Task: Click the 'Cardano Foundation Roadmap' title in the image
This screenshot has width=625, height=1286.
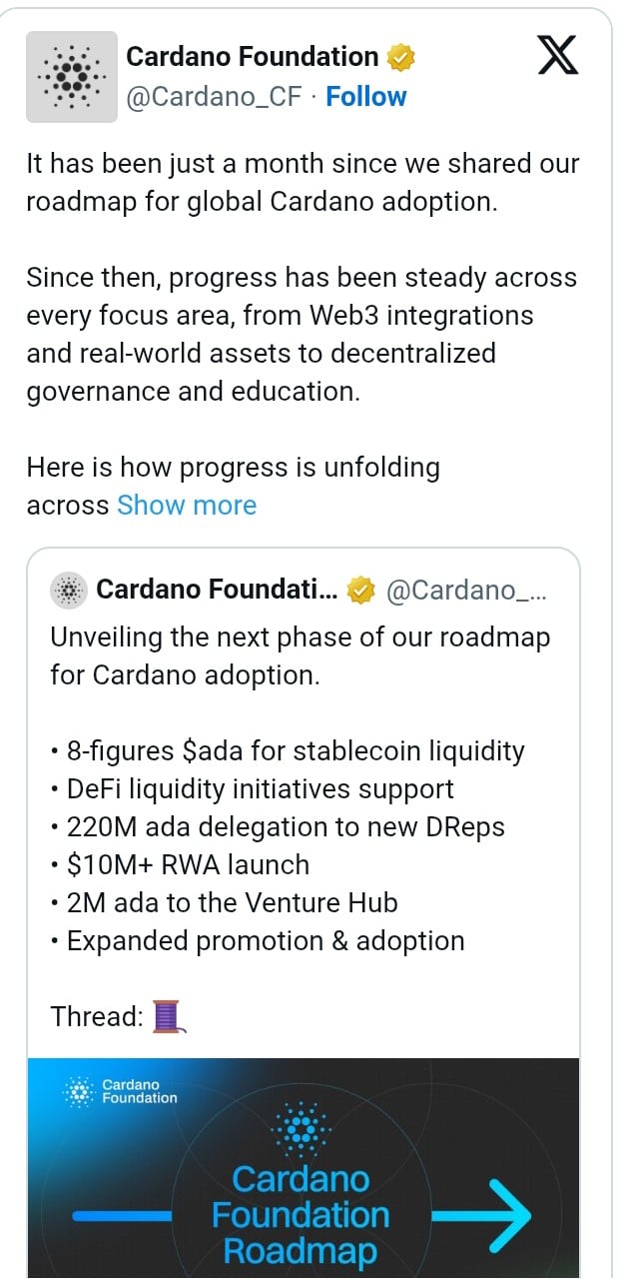Action: click(300, 1217)
